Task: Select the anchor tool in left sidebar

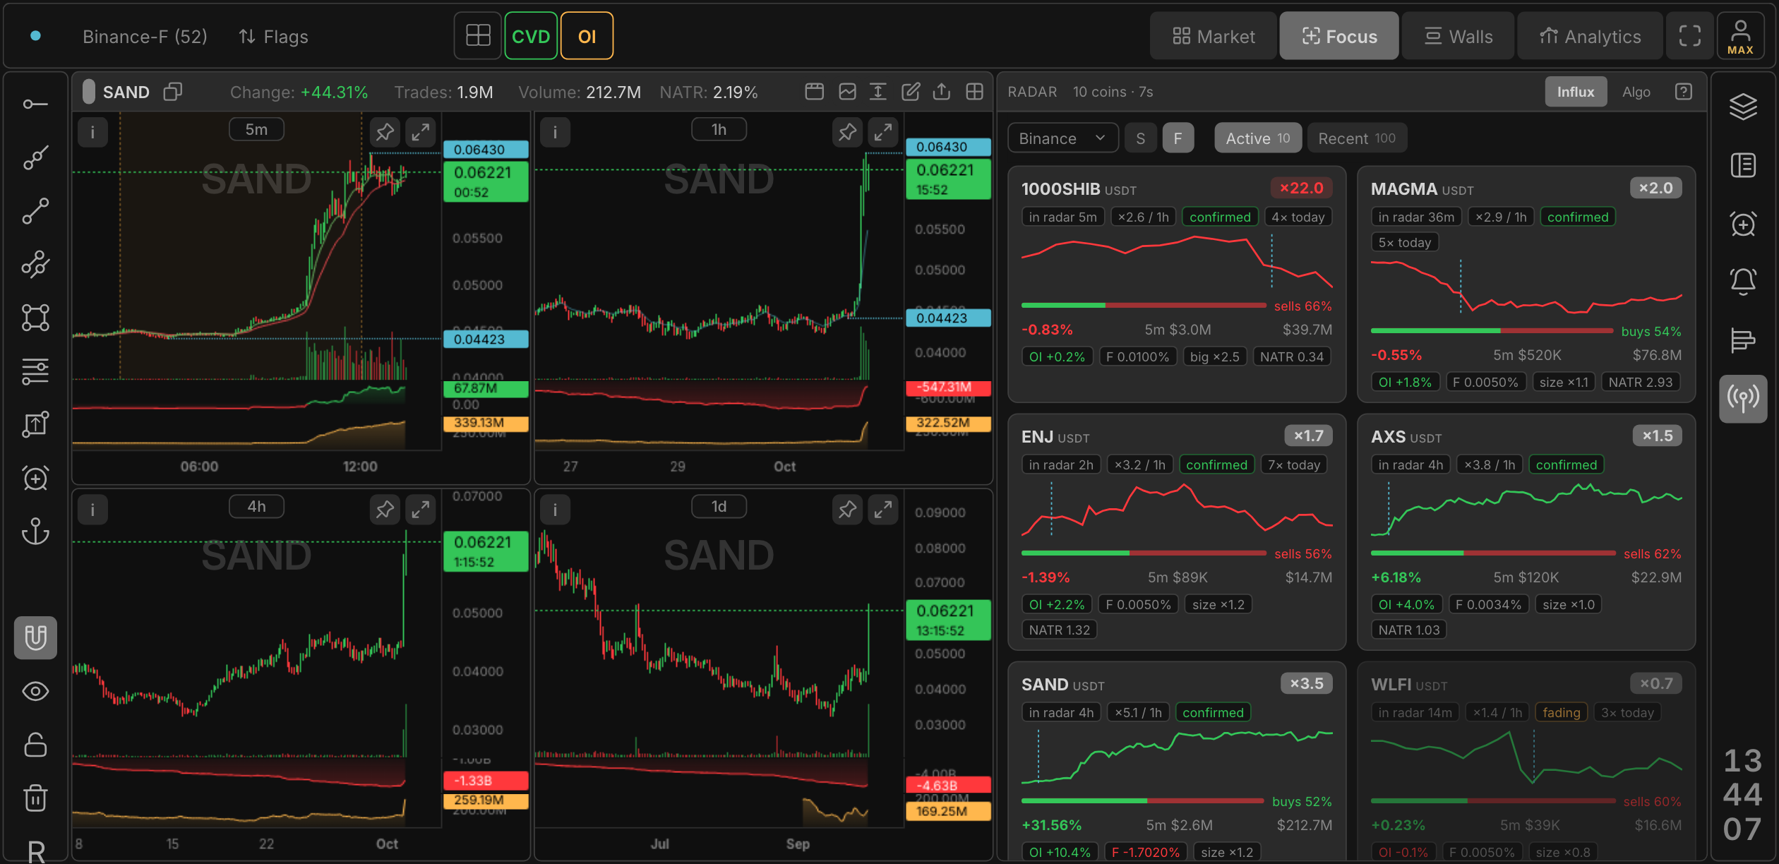Action: (35, 532)
